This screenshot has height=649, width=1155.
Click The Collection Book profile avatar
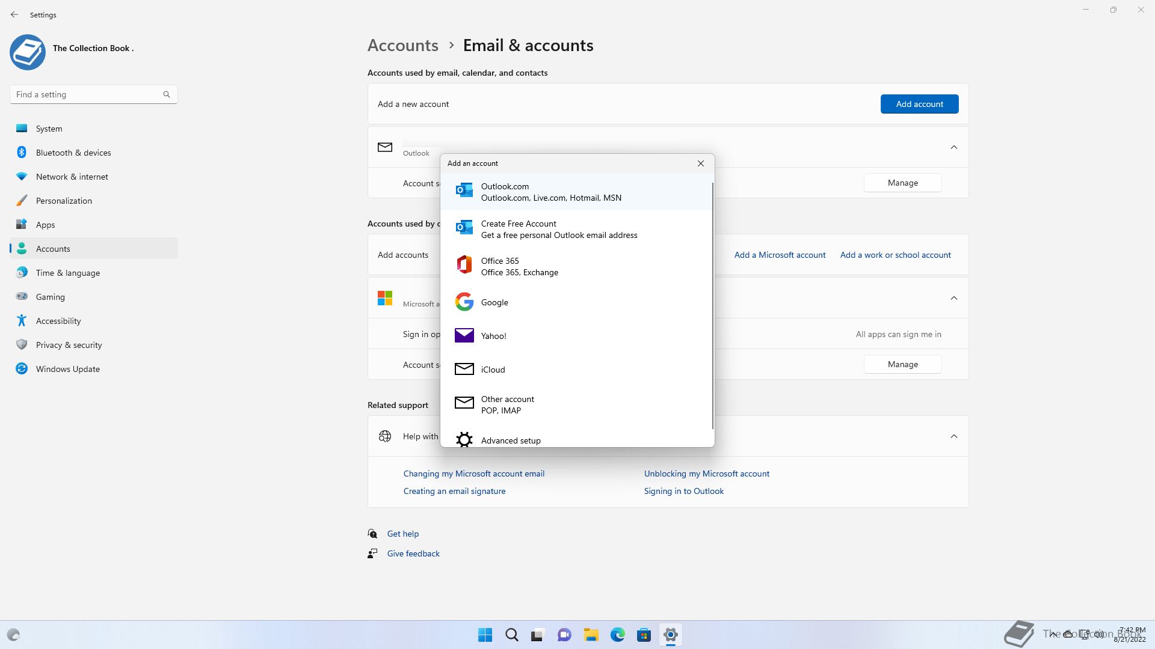click(27, 52)
